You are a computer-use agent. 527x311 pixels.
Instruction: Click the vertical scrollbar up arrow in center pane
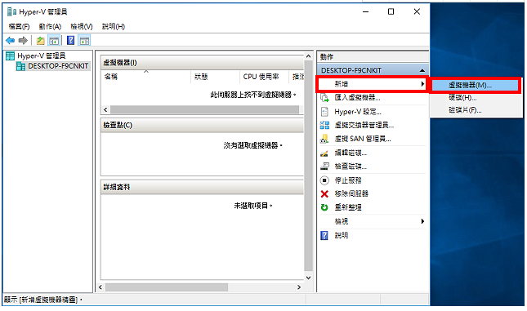309,56
